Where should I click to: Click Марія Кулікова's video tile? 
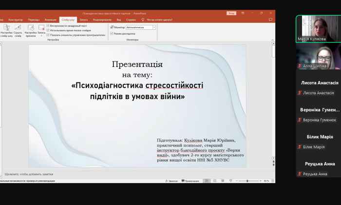coord(318,28)
